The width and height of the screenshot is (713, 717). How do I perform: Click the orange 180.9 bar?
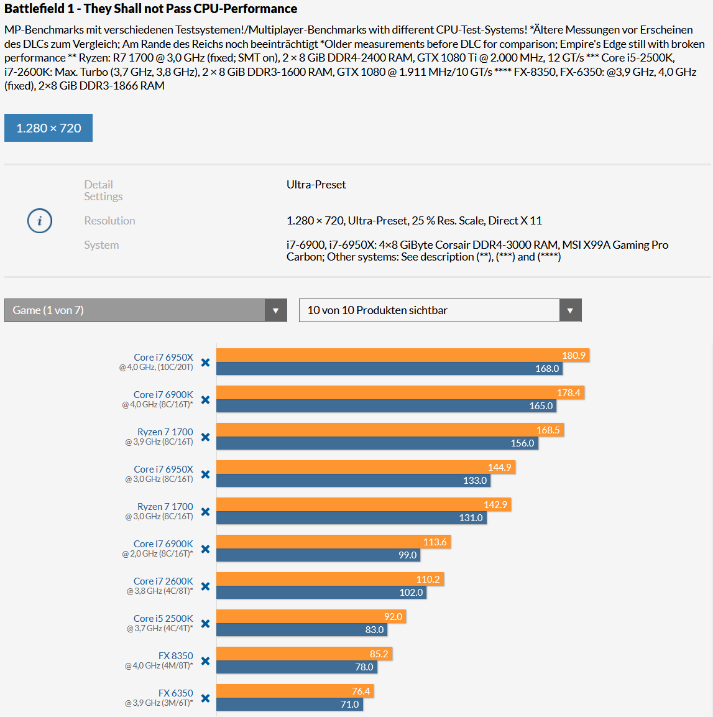coord(403,355)
